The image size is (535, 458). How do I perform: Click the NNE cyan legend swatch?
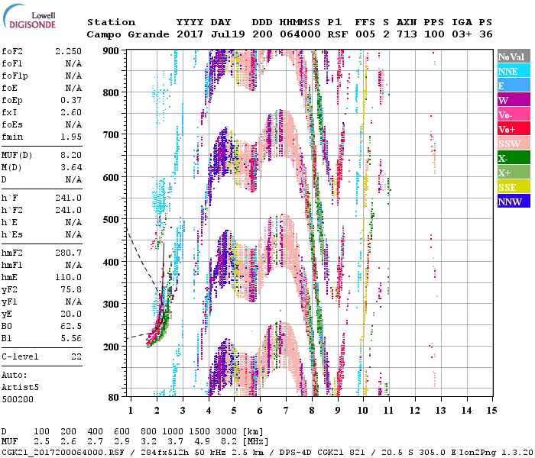point(513,71)
